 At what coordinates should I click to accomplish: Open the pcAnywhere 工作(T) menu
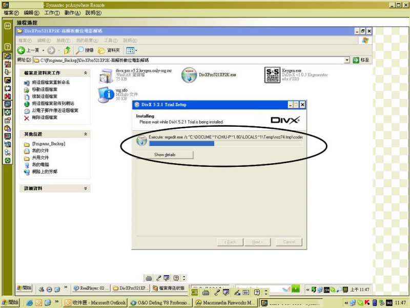[52, 13]
